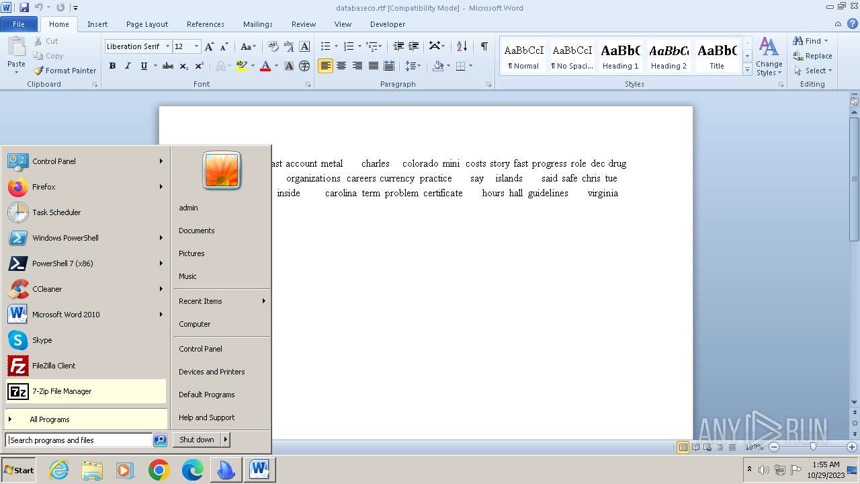Image resolution: width=860 pixels, height=484 pixels.
Task: Open the File tab
Action: (x=19, y=24)
